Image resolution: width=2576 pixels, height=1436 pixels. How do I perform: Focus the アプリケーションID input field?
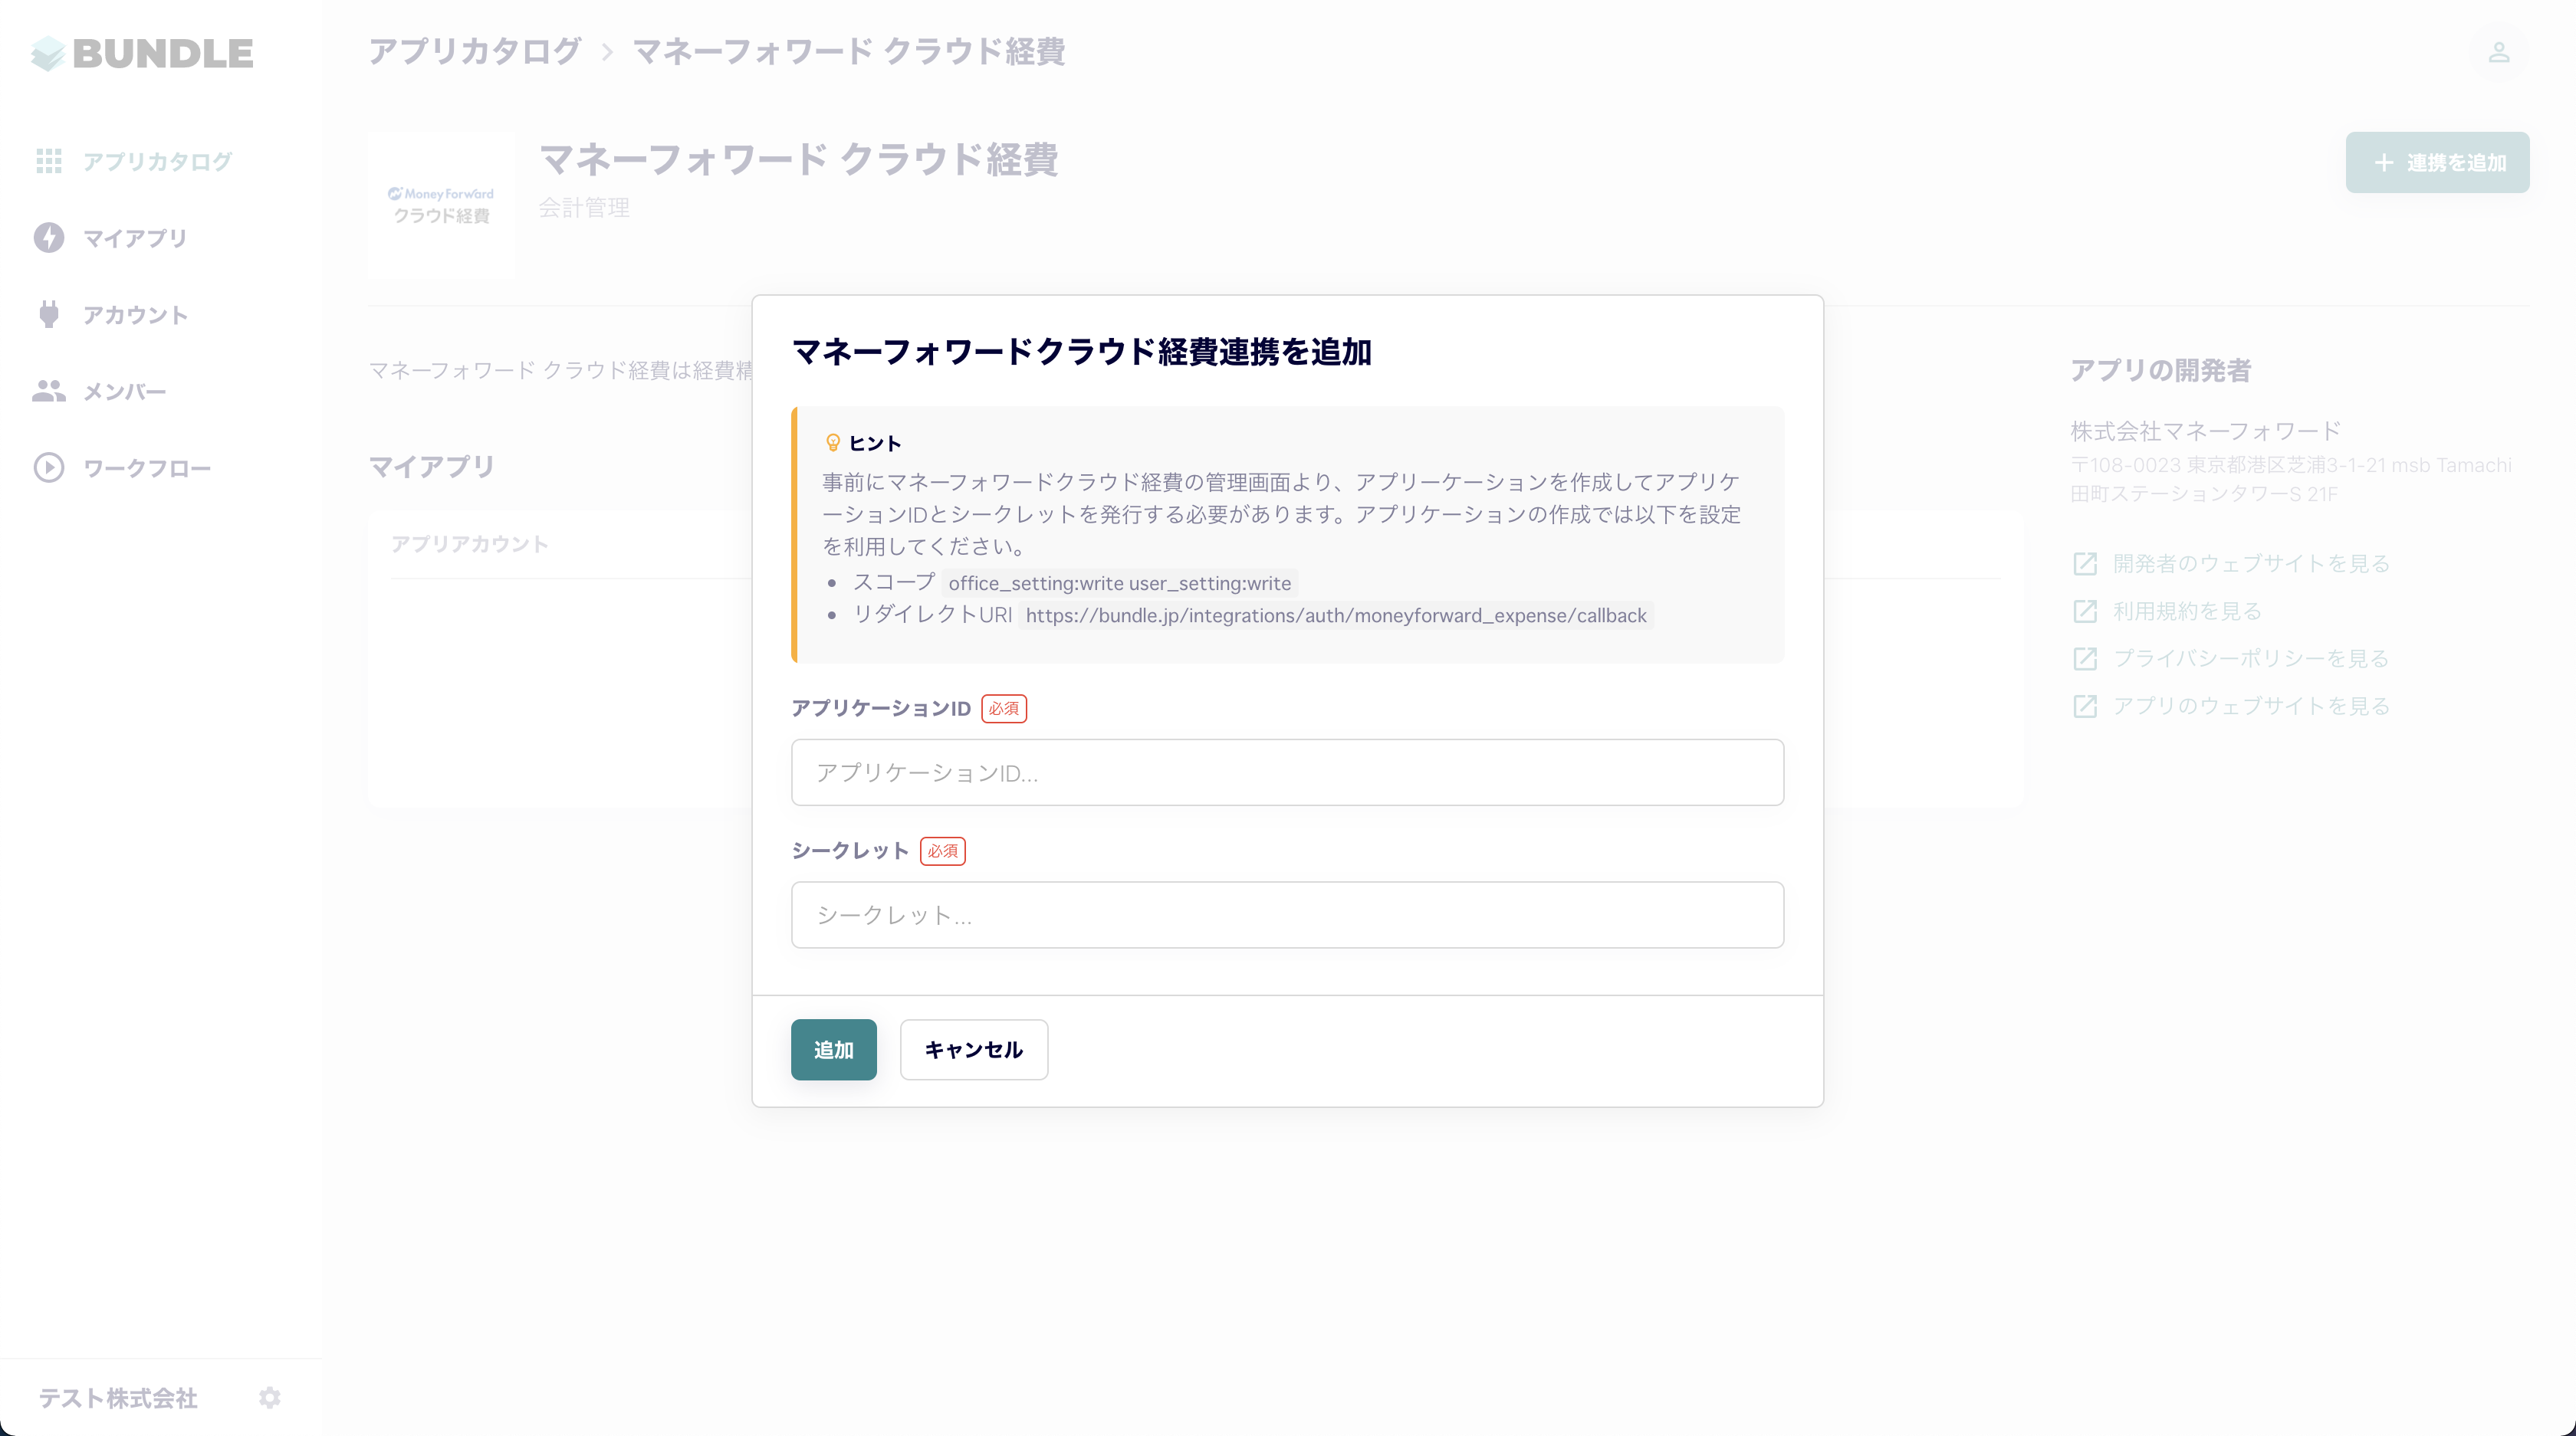click(x=1286, y=772)
